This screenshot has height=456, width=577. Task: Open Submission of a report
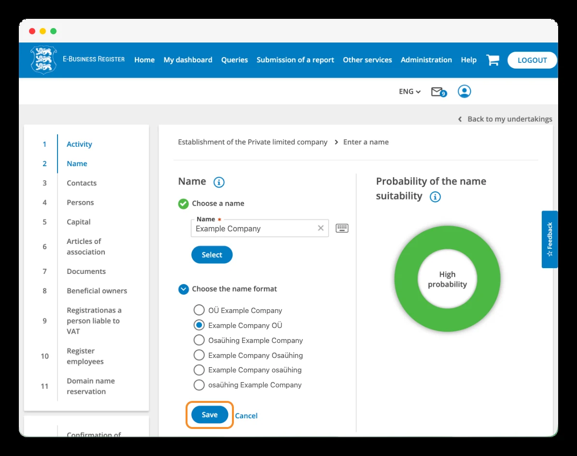295,60
